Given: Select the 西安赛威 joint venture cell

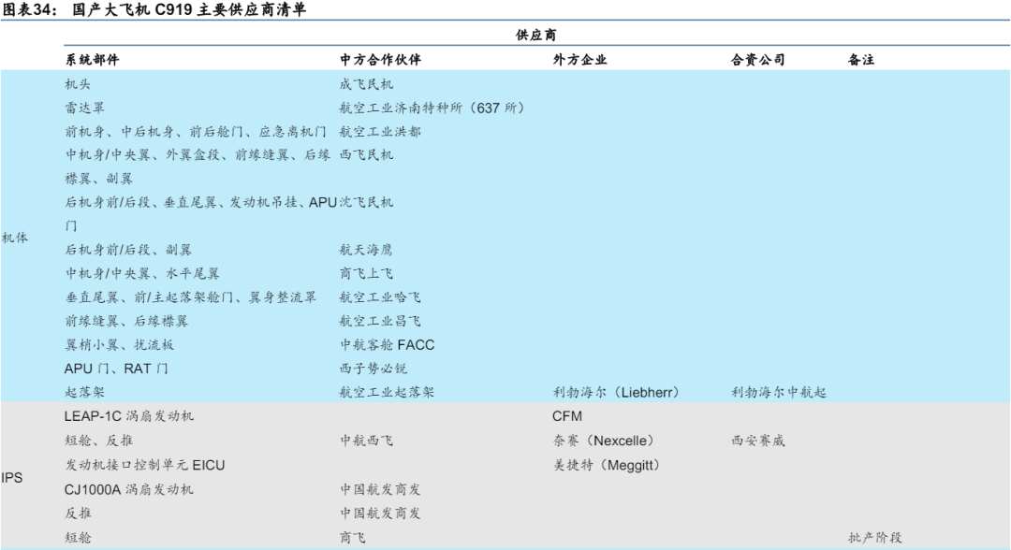Looking at the screenshot, I should click(757, 440).
